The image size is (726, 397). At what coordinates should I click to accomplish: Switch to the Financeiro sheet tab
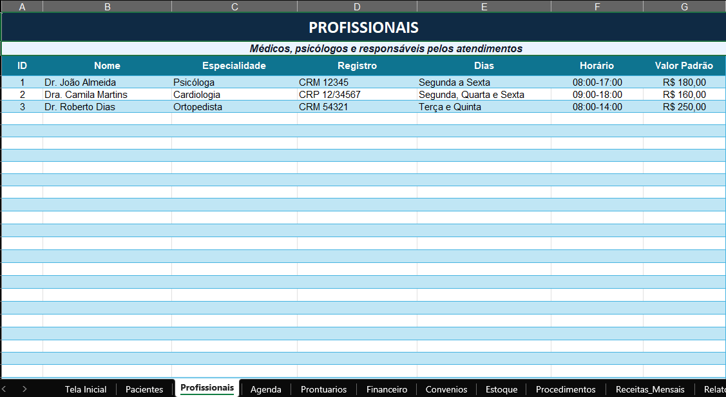point(387,389)
